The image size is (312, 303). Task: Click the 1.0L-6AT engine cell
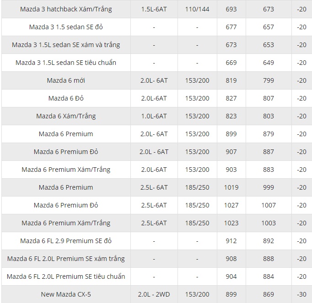pos(154,116)
